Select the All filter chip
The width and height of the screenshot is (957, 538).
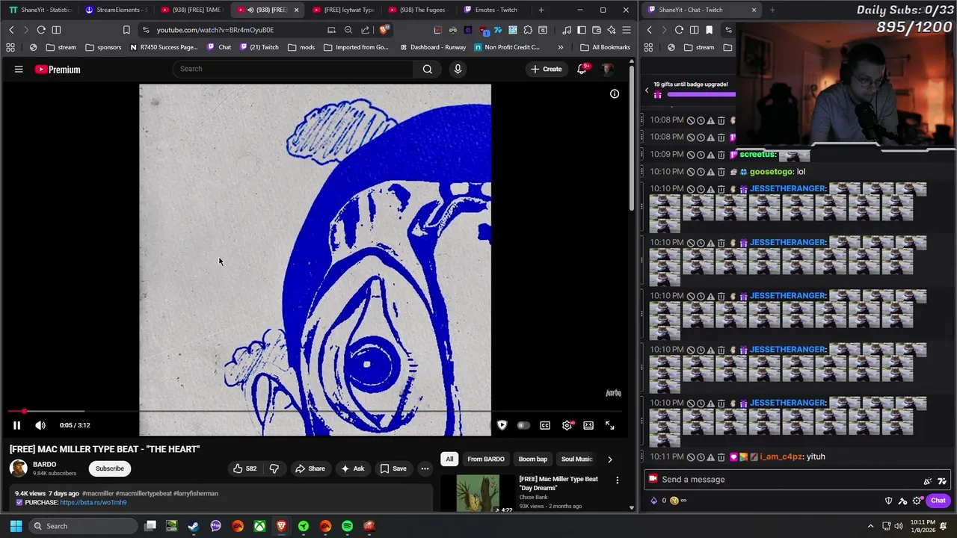[449, 459]
